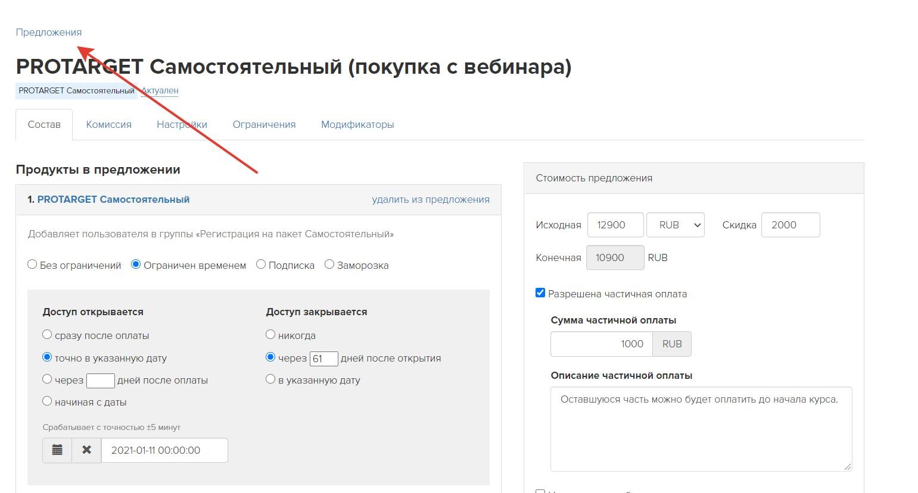
Task: Focus the partial payment amount field 1000
Action: (x=602, y=344)
